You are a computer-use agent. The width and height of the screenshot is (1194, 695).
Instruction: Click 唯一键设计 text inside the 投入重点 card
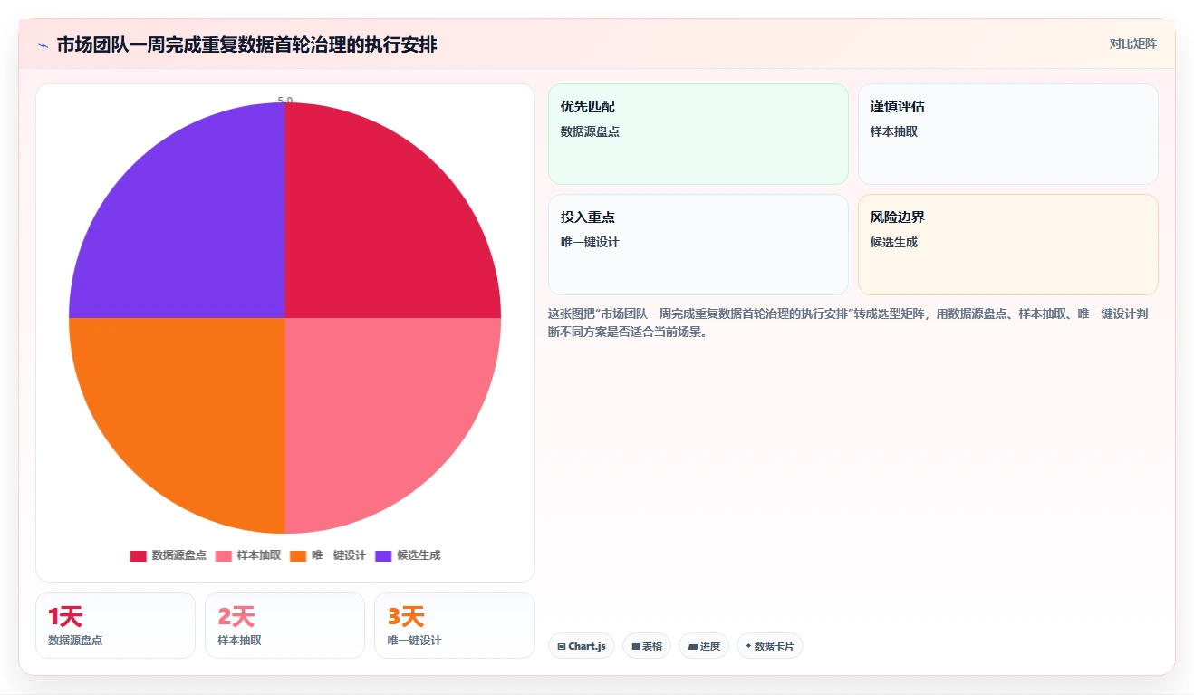[x=590, y=242]
